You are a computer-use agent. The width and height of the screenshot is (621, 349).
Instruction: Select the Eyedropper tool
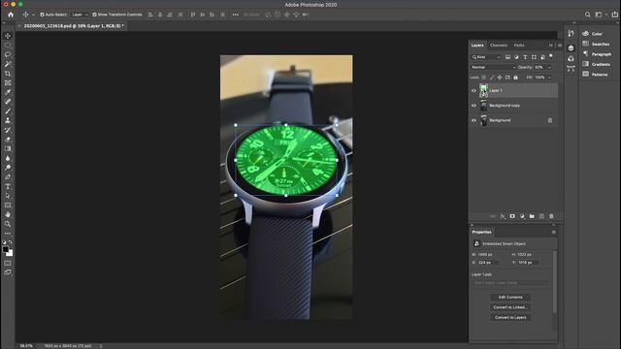[x=8, y=92]
